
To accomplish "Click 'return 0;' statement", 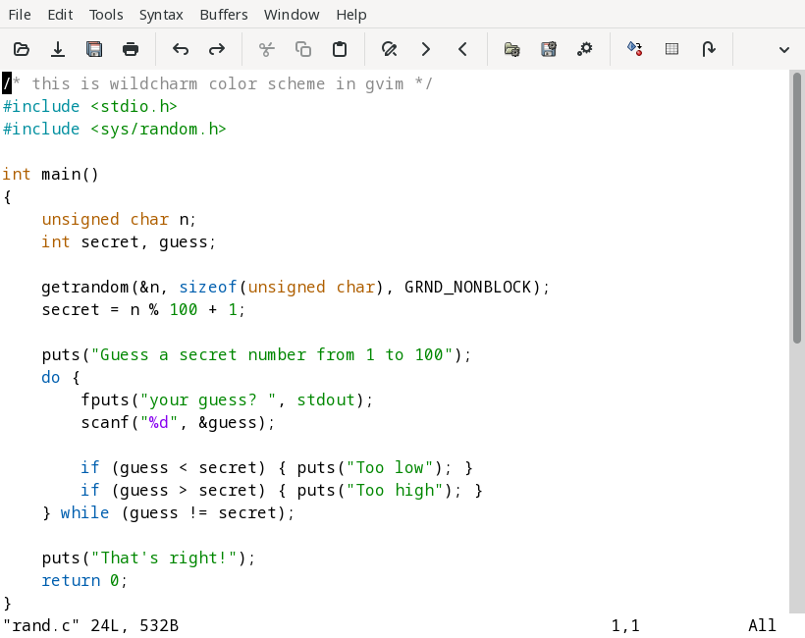I will [x=84, y=580].
